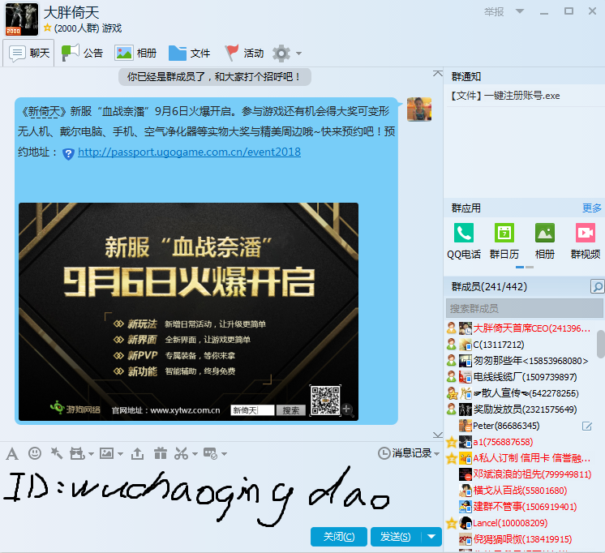
Task: Click the group member search magnifier icon
Action: click(597, 287)
